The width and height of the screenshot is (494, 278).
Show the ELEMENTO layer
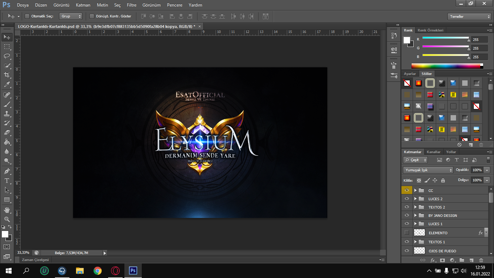pyautogui.click(x=407, y=232)
